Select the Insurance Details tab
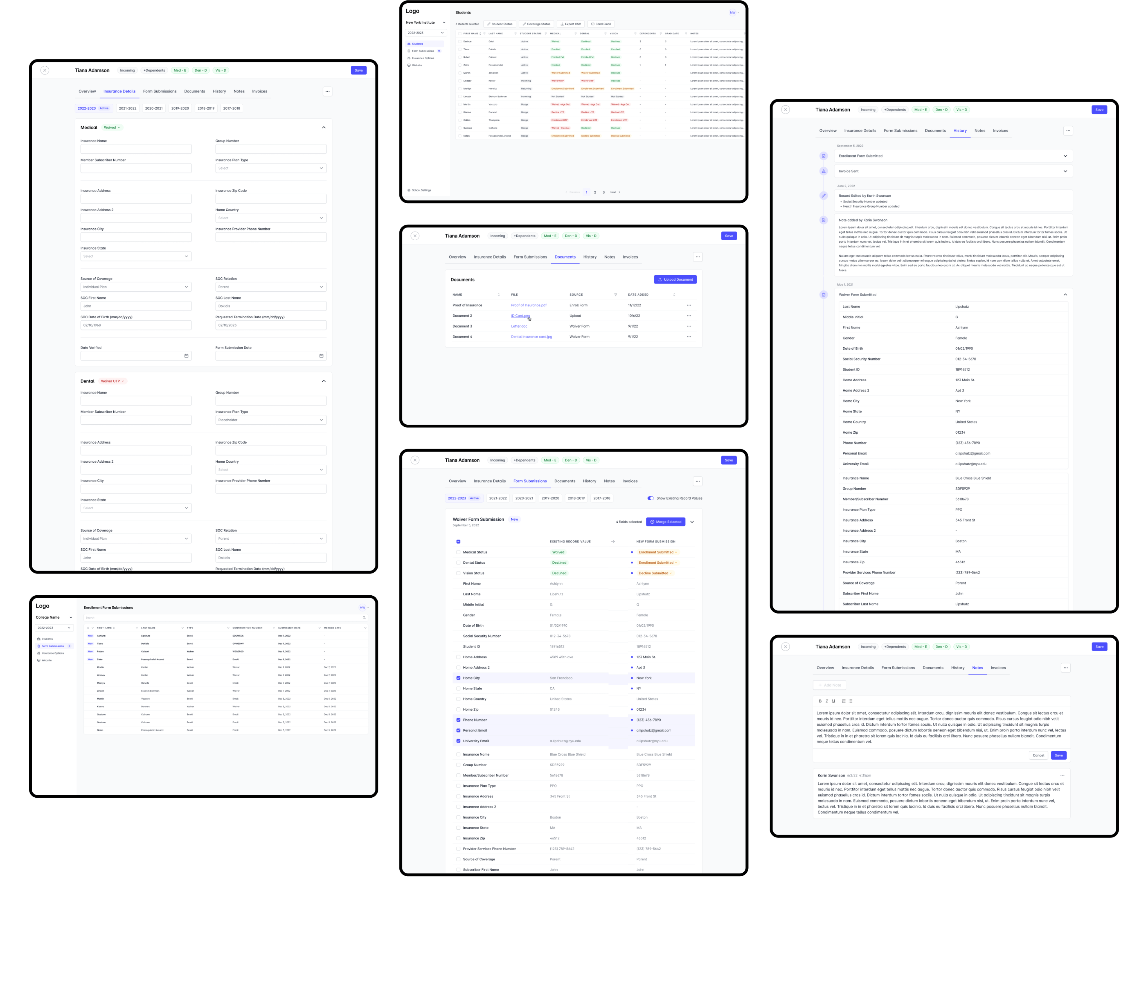 (117, 92)
